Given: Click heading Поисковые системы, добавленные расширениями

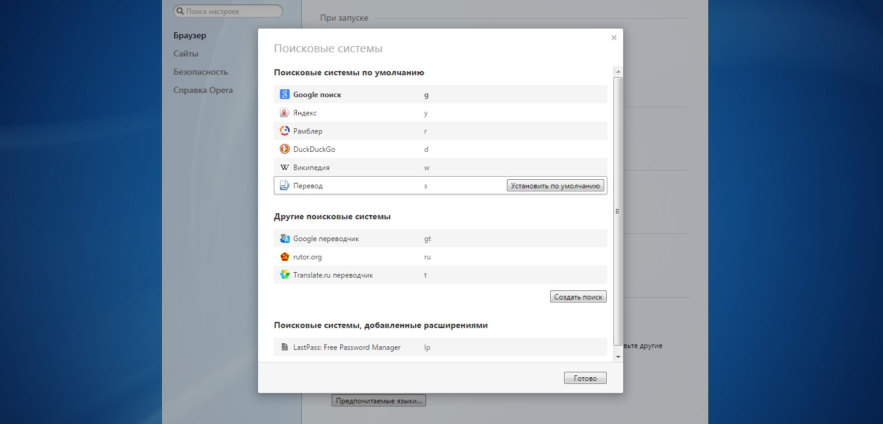Looking at the screenshot, I should point(381,325).
